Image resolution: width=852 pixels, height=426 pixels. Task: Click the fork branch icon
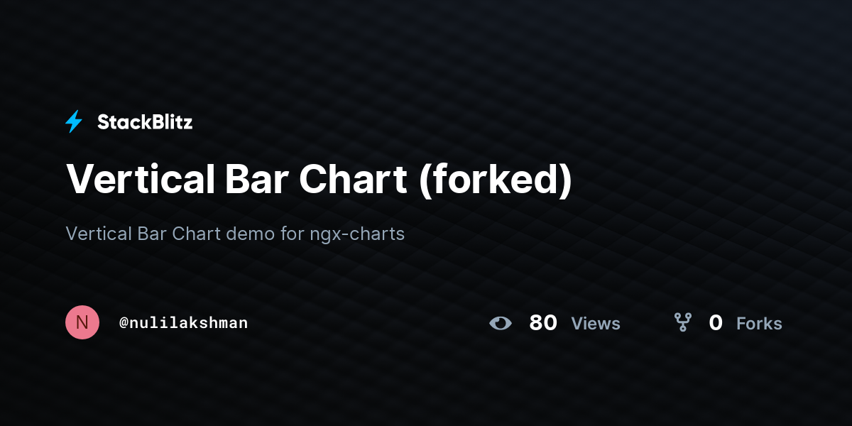click(682, 324)
